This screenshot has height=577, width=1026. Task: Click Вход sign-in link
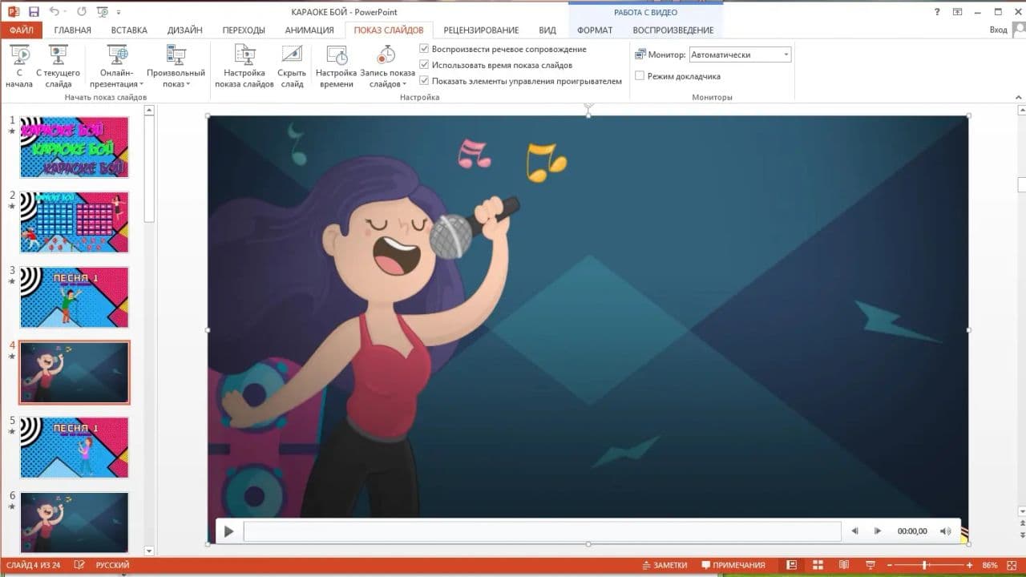click(x=998, y=30)
